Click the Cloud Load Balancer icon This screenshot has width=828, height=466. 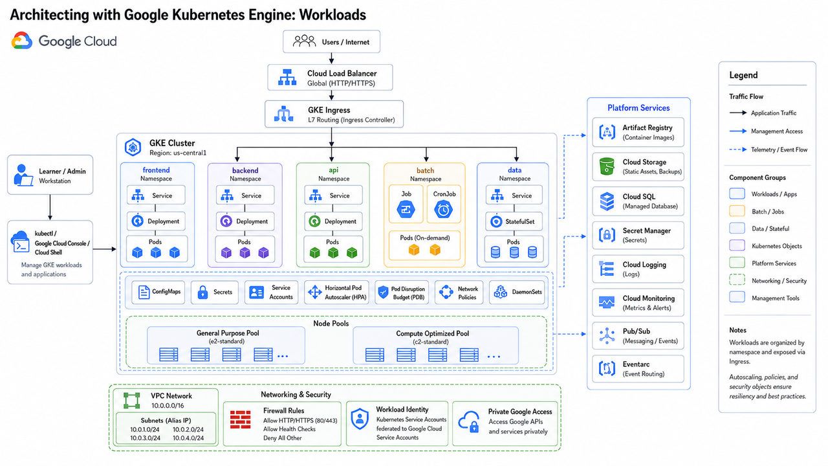pyautogui.click(x=287, y=78)
